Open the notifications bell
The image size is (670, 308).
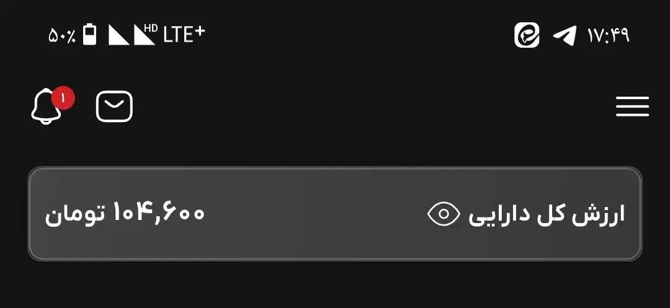click(x=46, y=107)
